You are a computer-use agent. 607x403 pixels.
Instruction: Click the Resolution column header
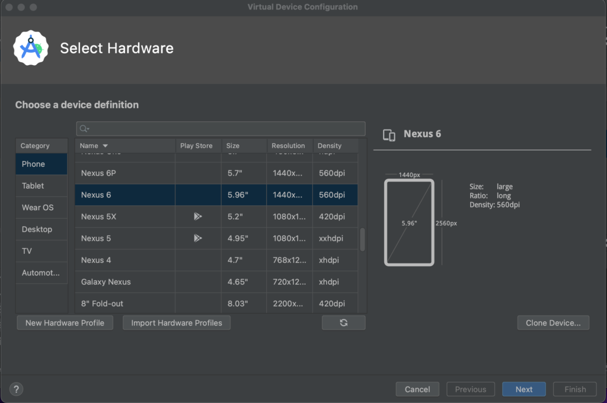(x=289, y=146)
